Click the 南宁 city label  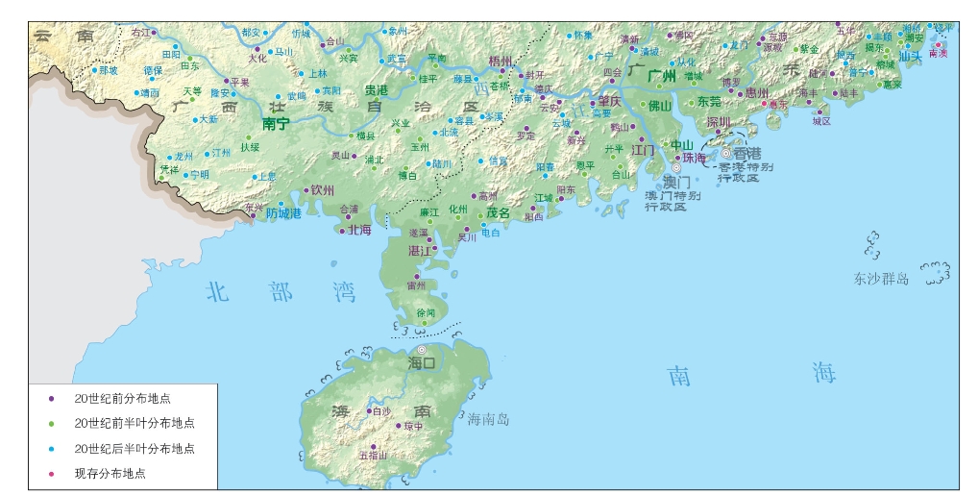pyautogui.click(x=276, y=124)
